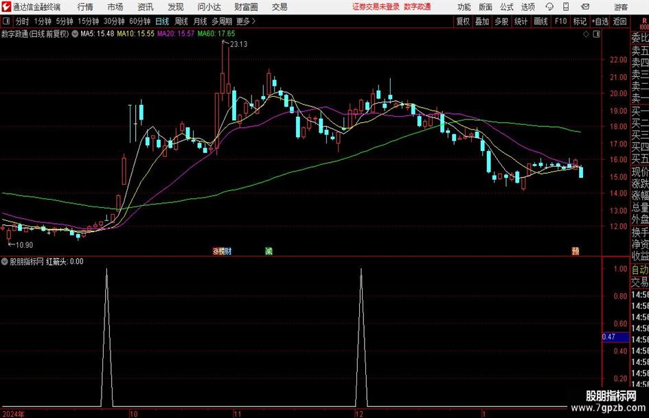Click the 2024年 time axis label
Screen dimensions: 649x418
coord(13,414)
